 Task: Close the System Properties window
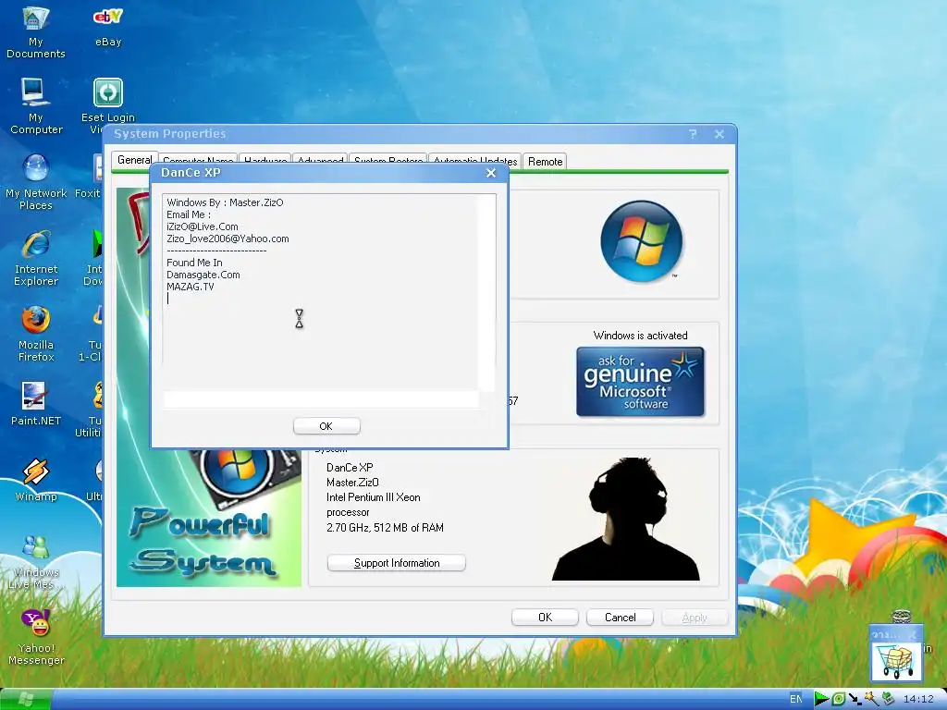click(x=719, y=134)
